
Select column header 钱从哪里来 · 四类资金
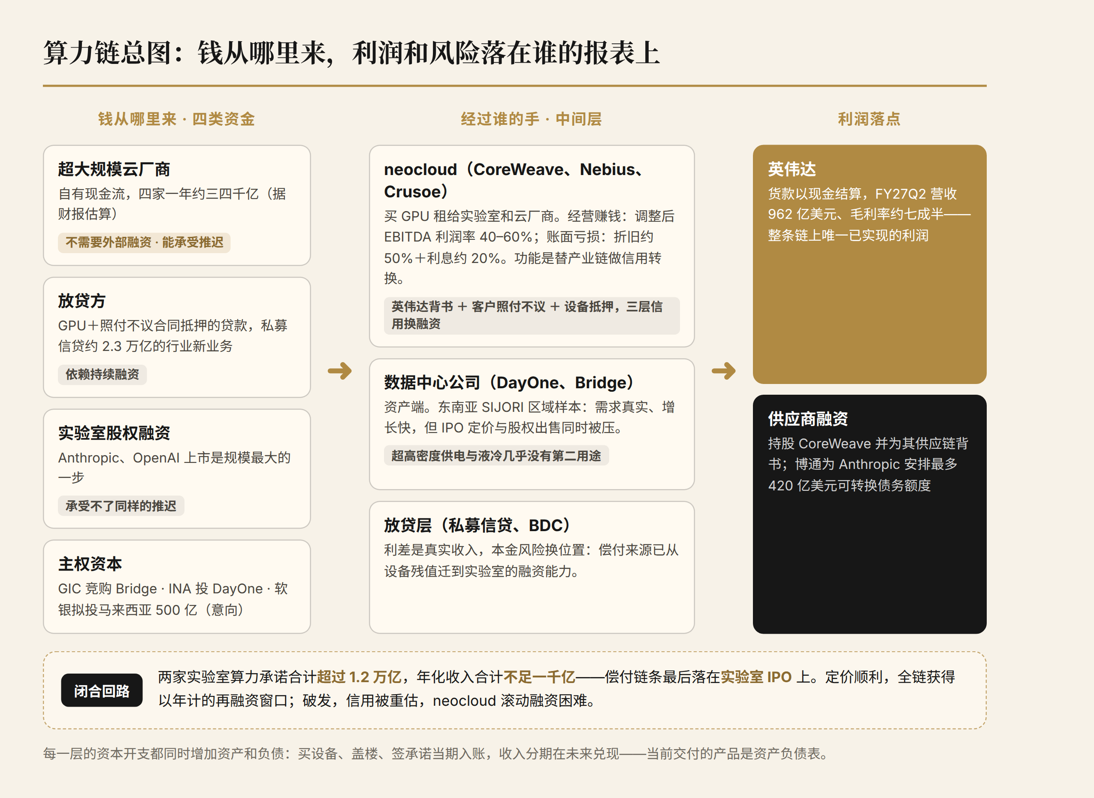pos(176,119)
